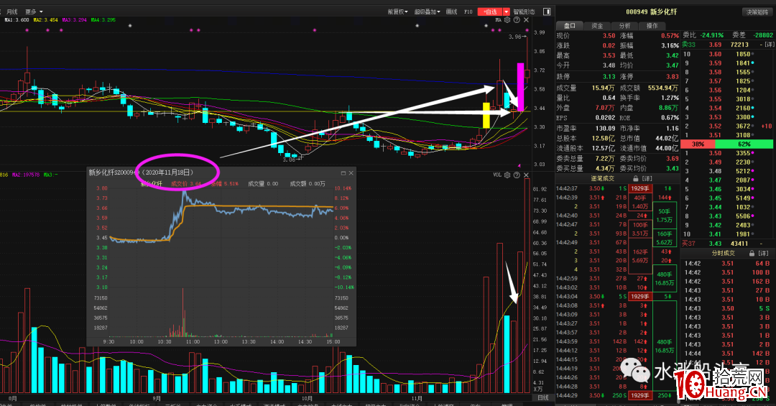Open the F10 company info
776x406 pixels.
click(468, 11)
